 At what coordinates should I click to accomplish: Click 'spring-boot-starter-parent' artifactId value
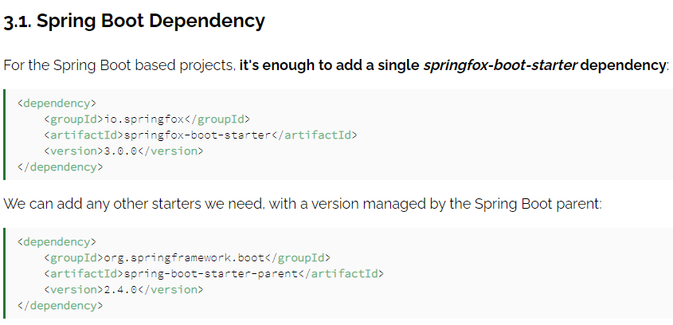pyautogui.click(x=211, y=273)
